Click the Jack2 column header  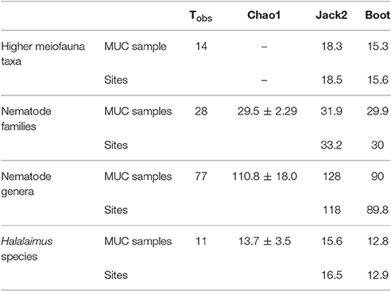click(x=331, y=15)
